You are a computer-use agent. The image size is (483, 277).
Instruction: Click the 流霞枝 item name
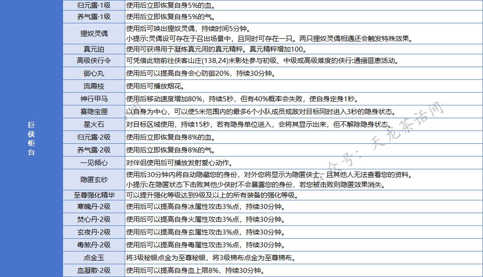94,86
